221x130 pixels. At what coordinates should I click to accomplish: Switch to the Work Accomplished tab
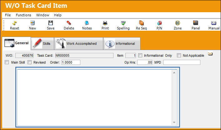pyautogui.click(x=79, y=44)
